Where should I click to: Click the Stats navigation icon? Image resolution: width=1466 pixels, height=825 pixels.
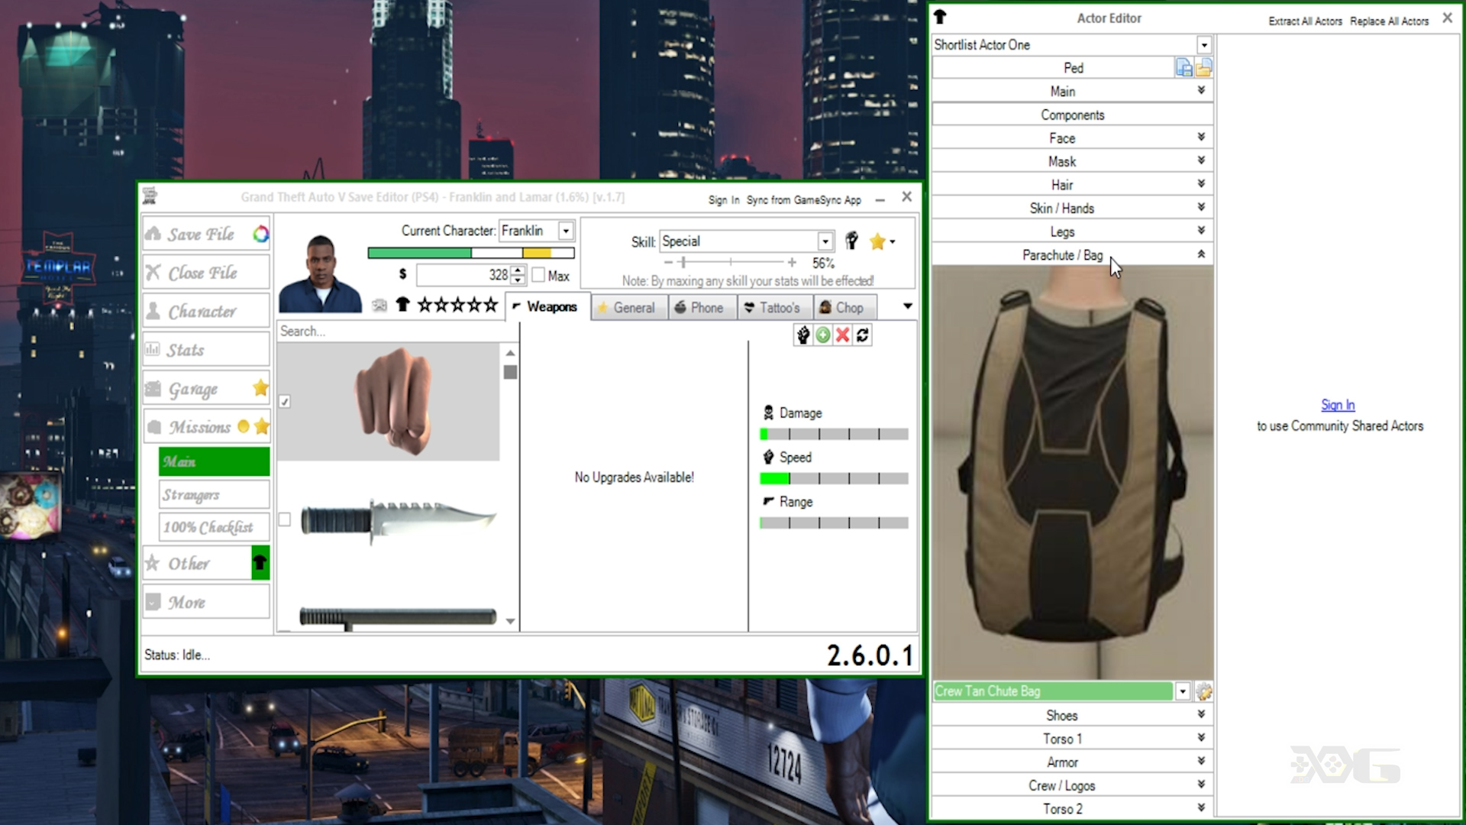pos(154,348)
